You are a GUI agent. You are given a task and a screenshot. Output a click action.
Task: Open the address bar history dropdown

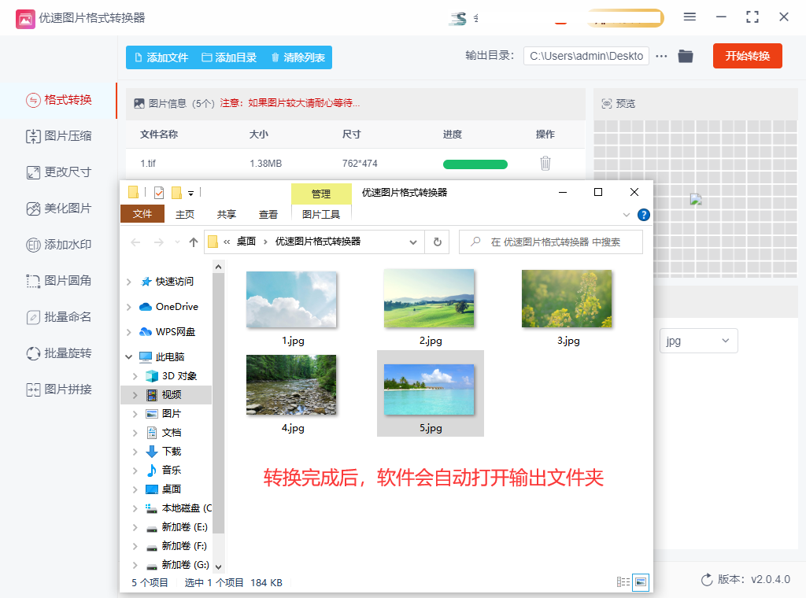coord(412,242)
